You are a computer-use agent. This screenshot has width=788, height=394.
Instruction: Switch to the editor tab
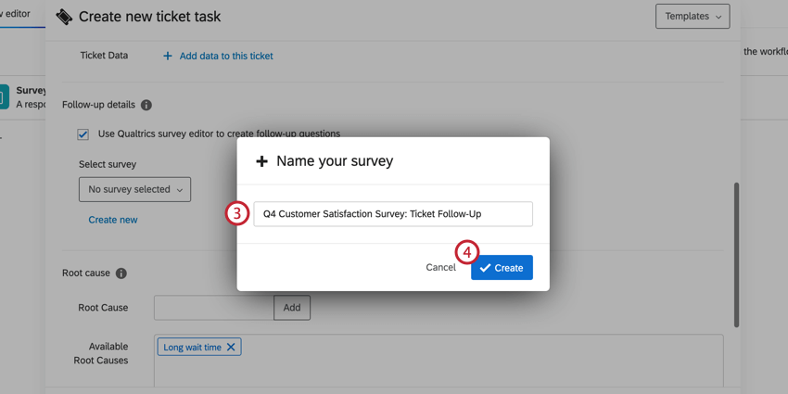pos(17,14)
